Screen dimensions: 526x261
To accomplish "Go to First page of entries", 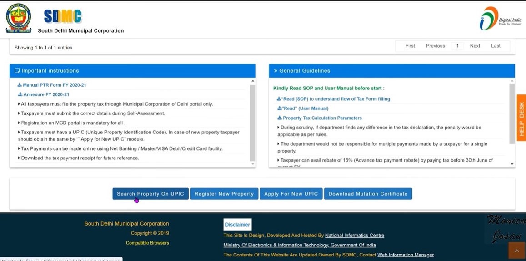I will click(410, 46).
